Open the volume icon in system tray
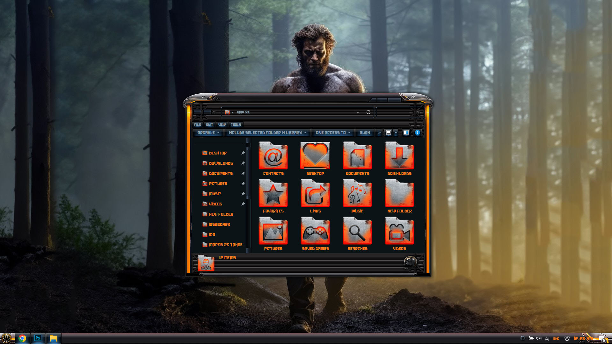This screenshot has height=344, width=612. 539,339
